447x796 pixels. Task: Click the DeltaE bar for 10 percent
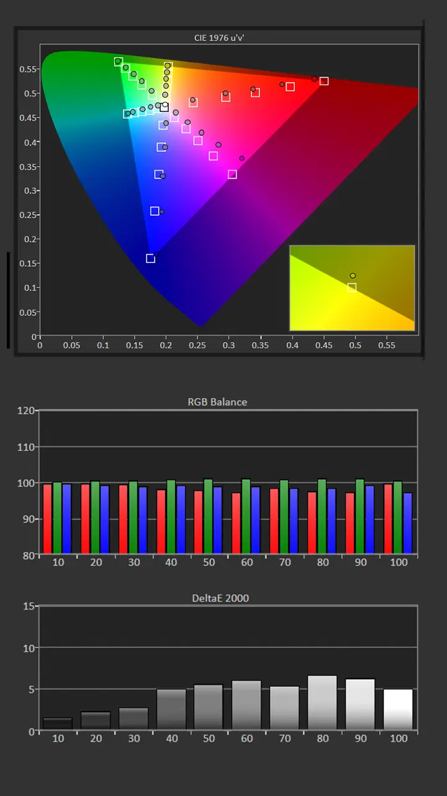coord(58,724)
